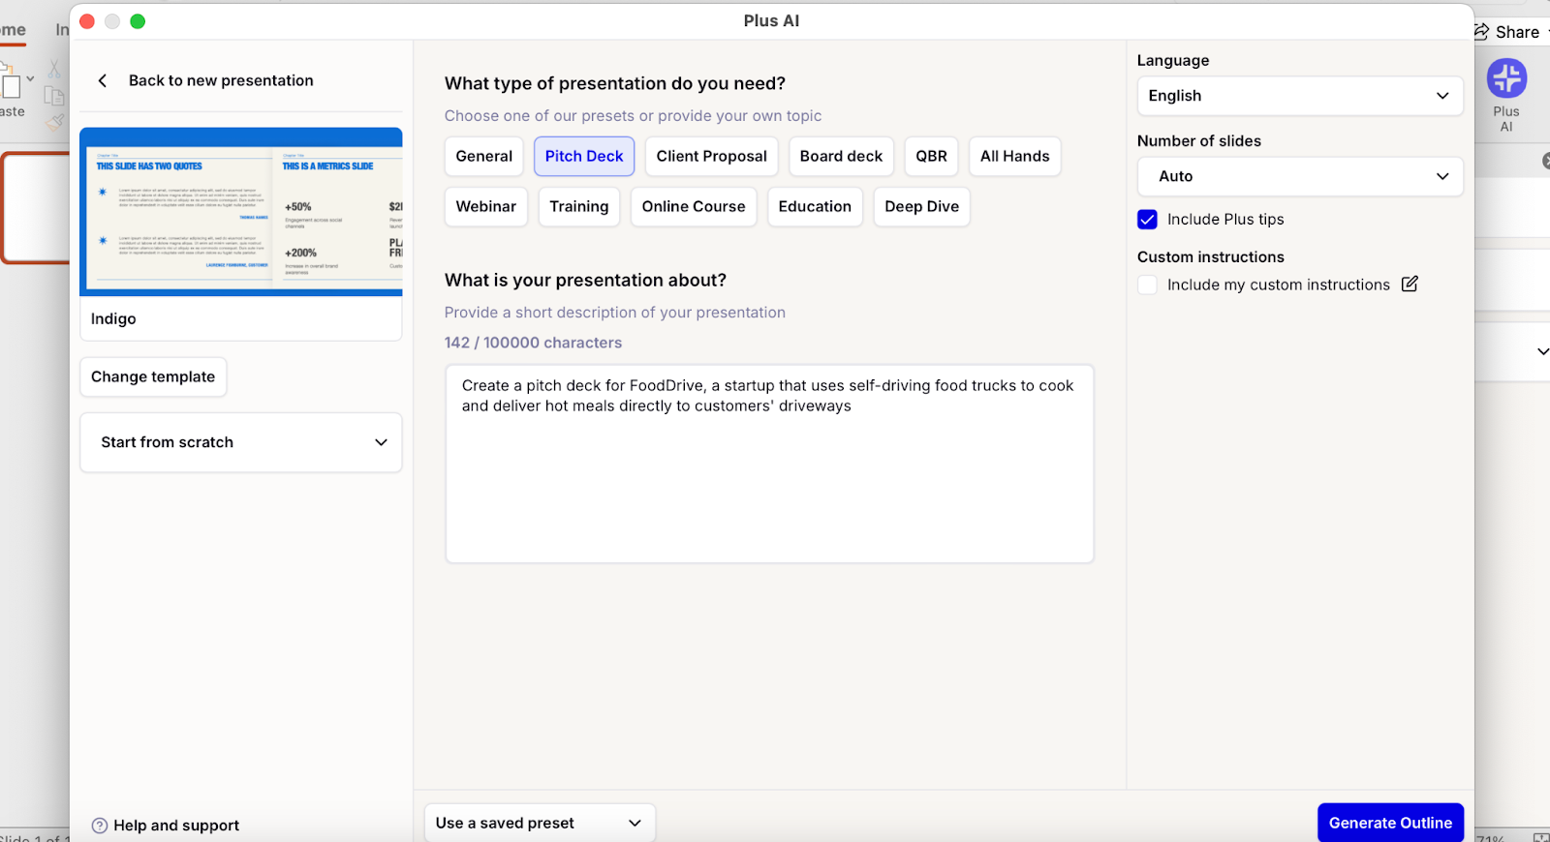1550x842 pixels.
Task: Click the Format Painter brush icon
Action: point(54,121)
